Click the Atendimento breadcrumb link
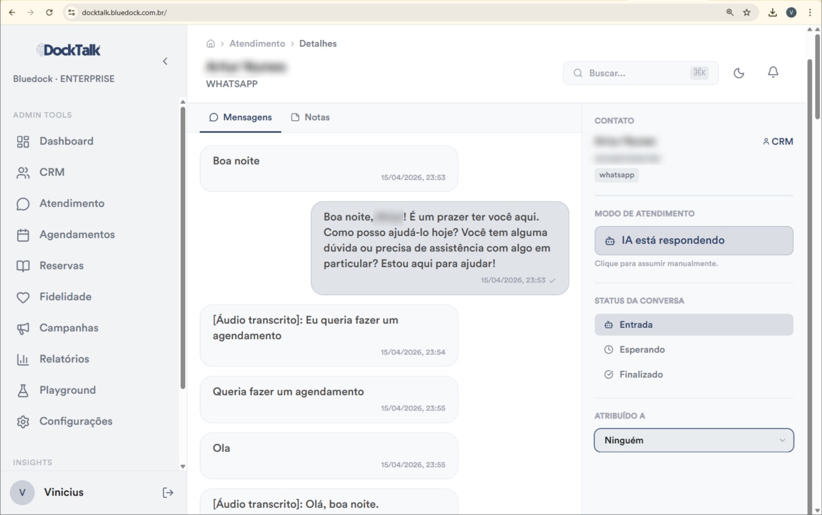This screenshot has height=515, width=822. [x=257, y=44]
